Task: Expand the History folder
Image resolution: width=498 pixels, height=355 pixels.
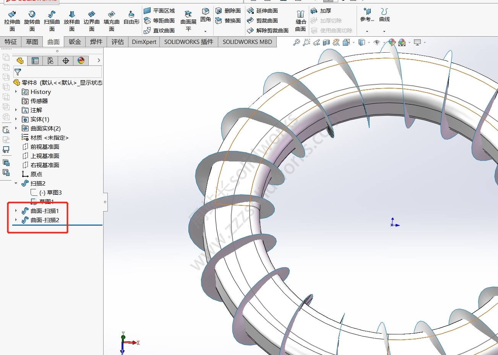Action: pyautogui.click(x=16, y=92)
